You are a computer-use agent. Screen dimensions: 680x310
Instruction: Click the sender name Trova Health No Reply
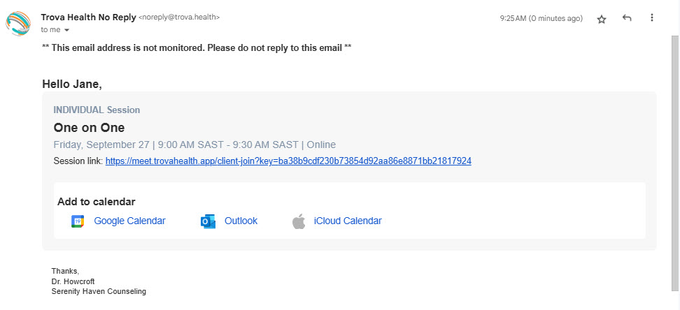(88, 17)
